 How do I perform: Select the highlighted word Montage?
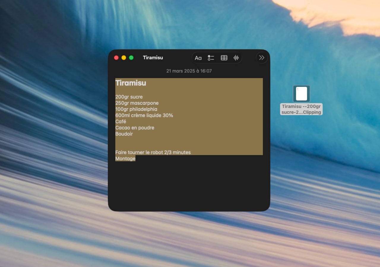[125, 158]
